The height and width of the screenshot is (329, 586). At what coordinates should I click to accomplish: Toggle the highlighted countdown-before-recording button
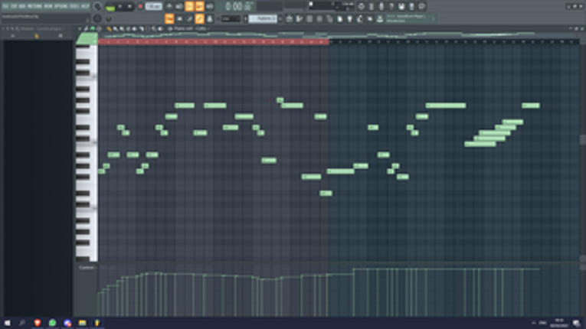[189, 6]
